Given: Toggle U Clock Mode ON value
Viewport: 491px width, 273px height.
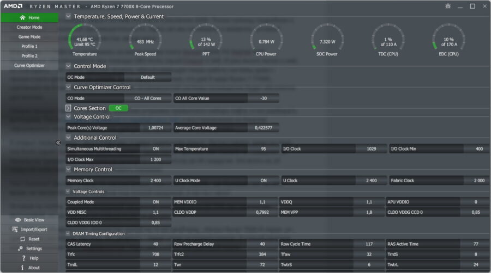Looking at the screenshot, I should tap(264, 181).
